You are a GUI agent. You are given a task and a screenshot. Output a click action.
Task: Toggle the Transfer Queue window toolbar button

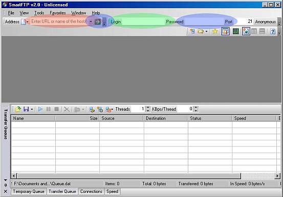point(225,31)
